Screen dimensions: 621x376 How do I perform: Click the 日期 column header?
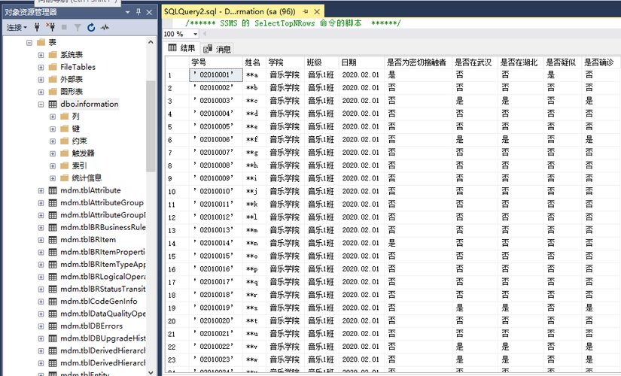(361, 62)
